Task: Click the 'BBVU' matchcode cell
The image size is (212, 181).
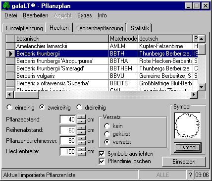Action: click(123, 76)
